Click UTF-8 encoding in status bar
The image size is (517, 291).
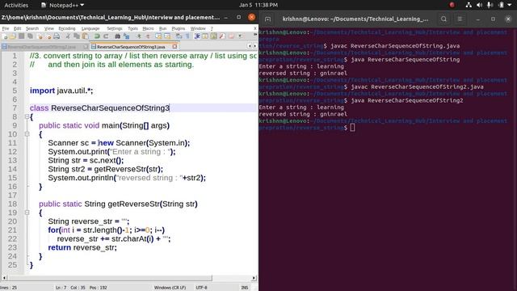(x=201, y=288)
